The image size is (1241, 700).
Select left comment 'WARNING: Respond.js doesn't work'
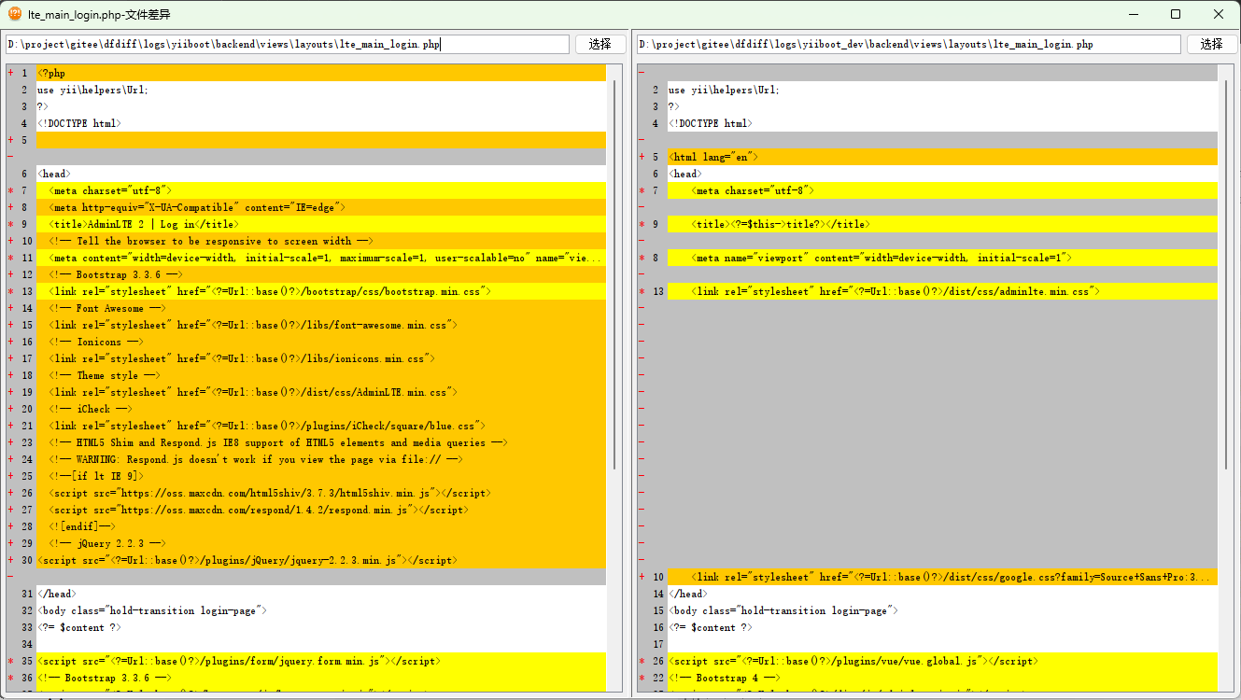click(321, 459)
